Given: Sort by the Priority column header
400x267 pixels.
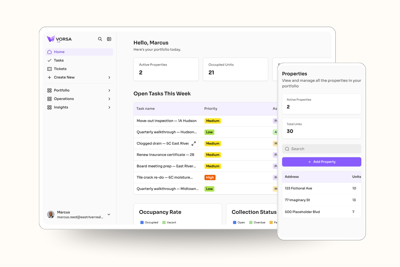Looking at the screenshot, I should pos(211,109).
